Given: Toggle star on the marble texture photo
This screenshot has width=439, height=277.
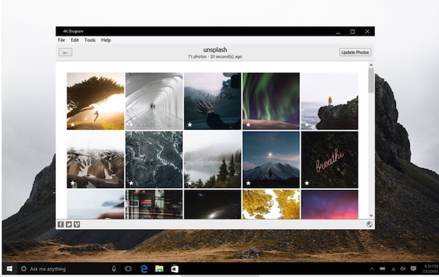Looking at the screenshot, I should [x=131, y=183].
